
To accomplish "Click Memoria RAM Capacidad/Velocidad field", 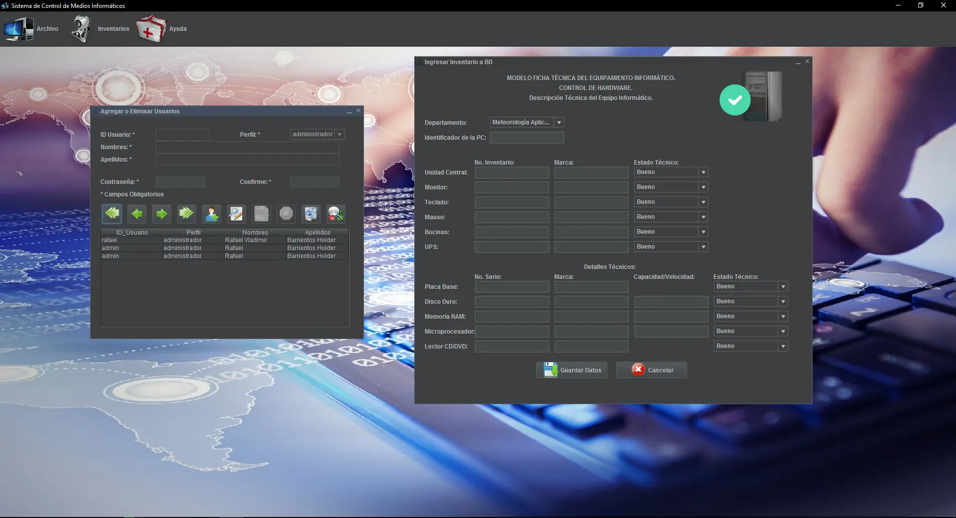I will click(671, 317).
